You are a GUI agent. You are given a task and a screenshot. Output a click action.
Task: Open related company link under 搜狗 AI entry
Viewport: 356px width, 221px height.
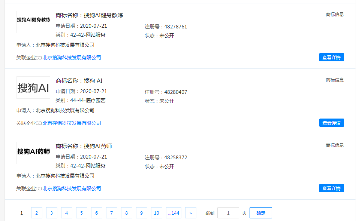pos(72,123)
